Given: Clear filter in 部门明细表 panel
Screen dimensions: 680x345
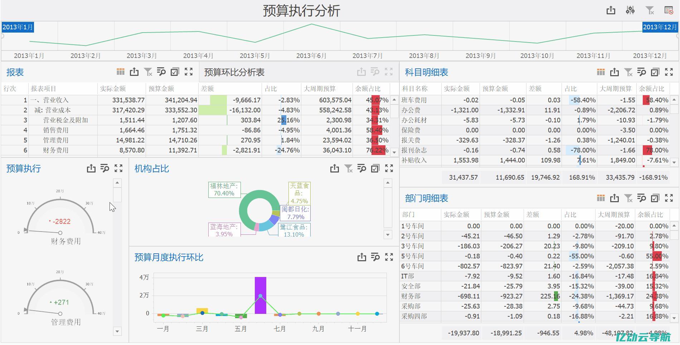Looking at the screenshot, I should (x=628, y=198).
